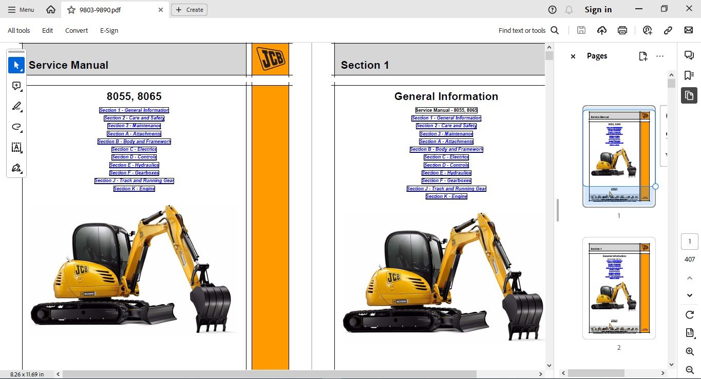Click the document vertical scrollbar thumb
This screenshot has height=379, width=701.
pos(549,56)
